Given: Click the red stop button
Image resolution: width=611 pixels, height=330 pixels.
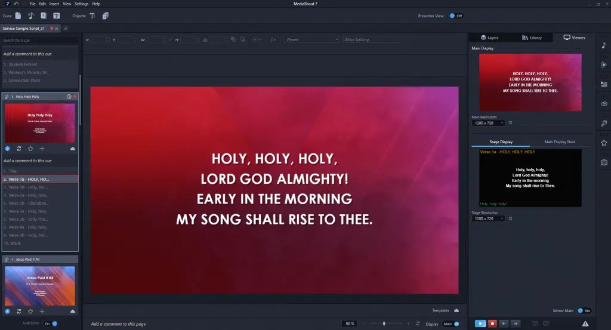Looking at the screenshot, I should click(492, 323).
